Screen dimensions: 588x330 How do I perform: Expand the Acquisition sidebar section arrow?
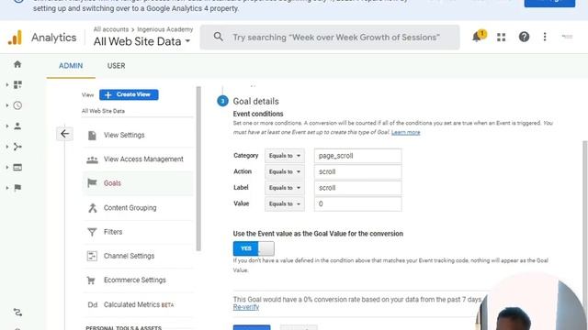point(7,147)
